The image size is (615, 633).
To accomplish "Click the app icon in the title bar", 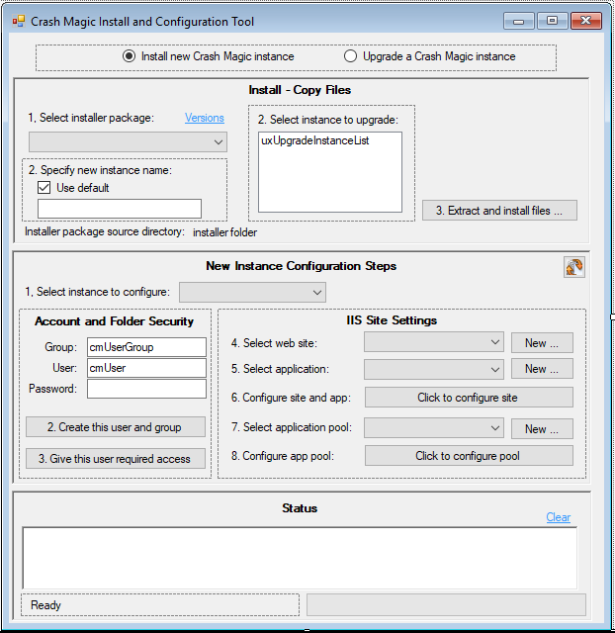I will (x=18, y=21).
